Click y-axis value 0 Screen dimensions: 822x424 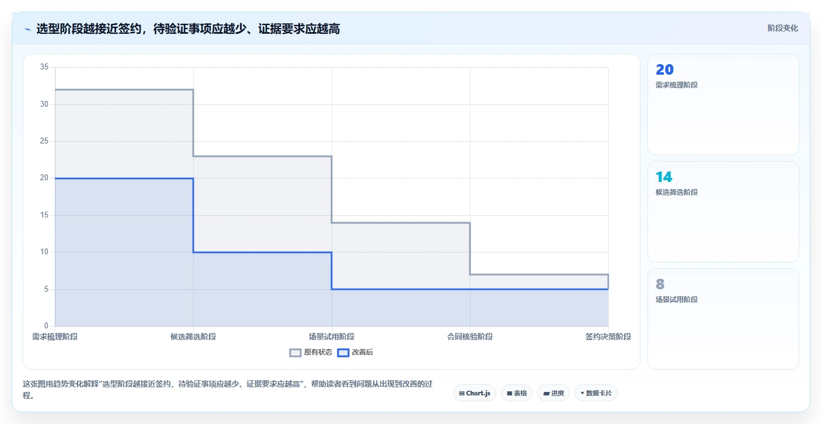47,326
